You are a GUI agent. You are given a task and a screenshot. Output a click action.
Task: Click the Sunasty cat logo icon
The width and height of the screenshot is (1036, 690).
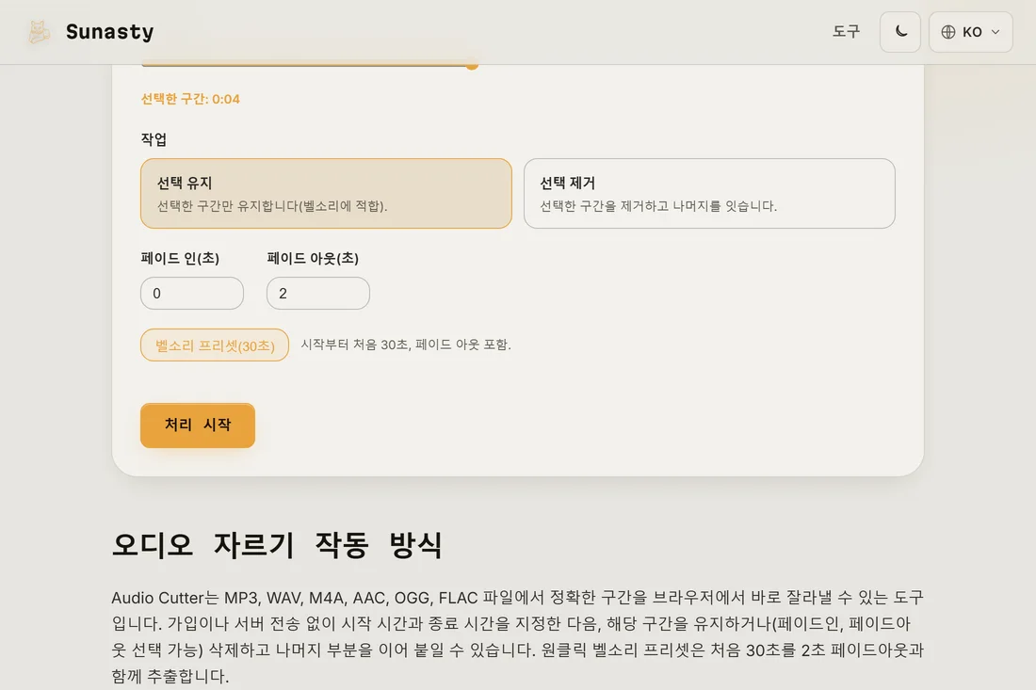coord(39,32)
